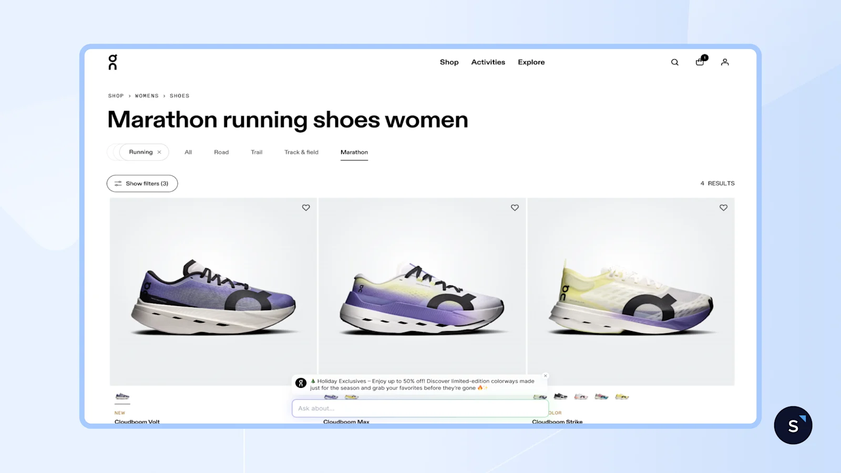The height and width of the screenshot is (473, 841).
Task: Open the Shop menu
Action: pyautogui.click(x=449, y=62)
